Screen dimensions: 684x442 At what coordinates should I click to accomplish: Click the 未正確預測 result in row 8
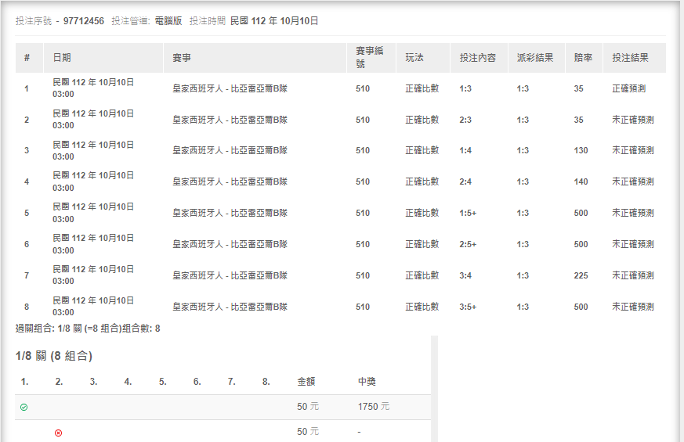pos(633,307)
